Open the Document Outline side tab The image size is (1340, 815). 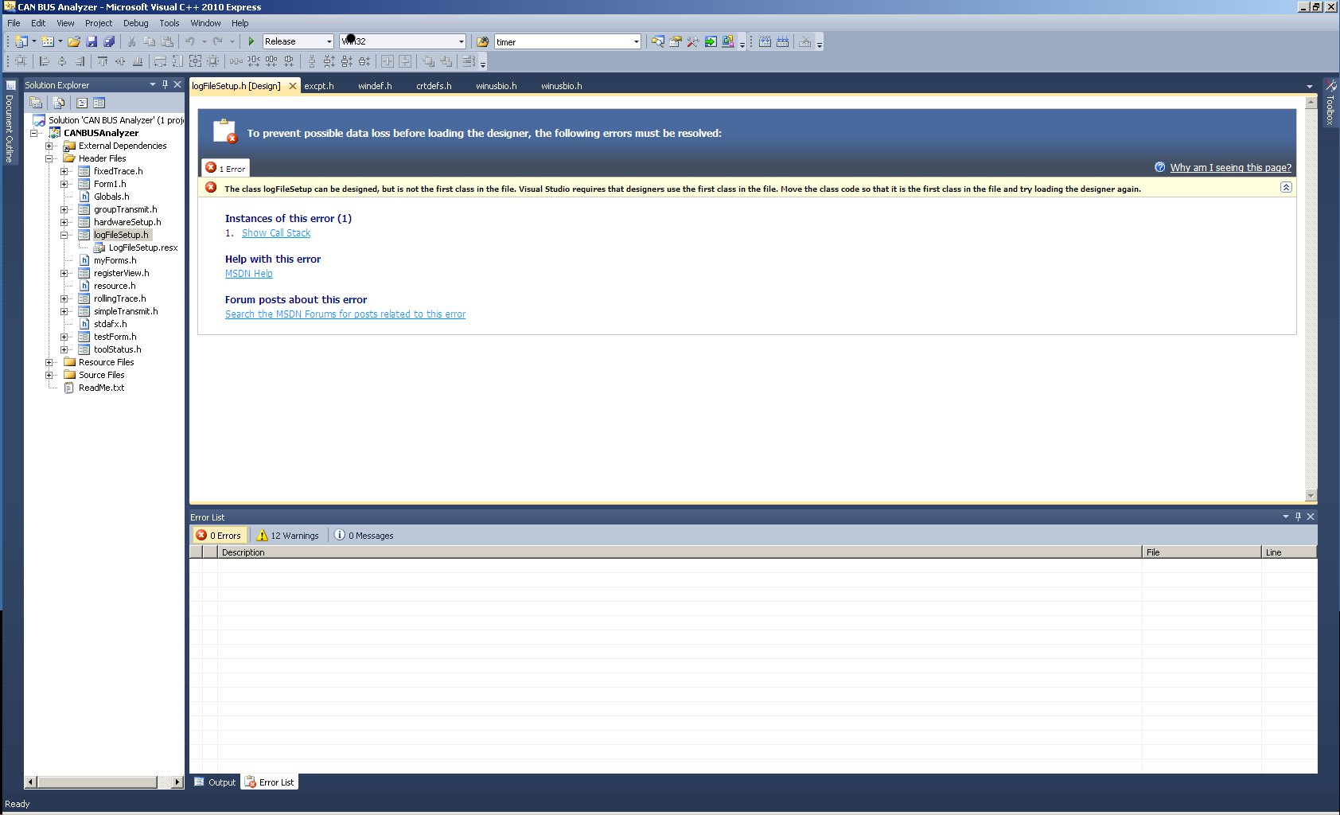tap(10, 123)
